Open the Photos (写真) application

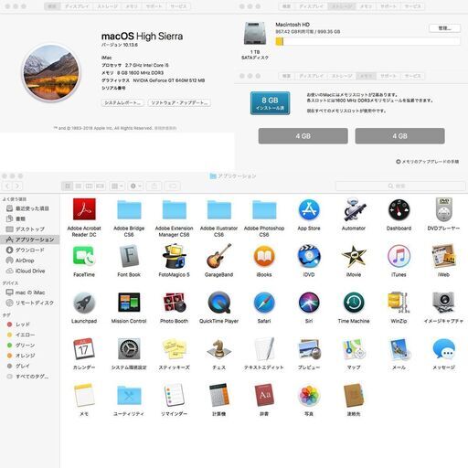[x=309, y=396]
